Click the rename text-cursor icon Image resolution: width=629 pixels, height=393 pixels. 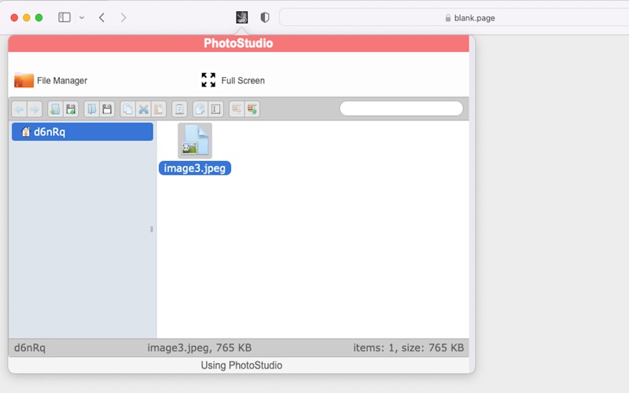215,109
